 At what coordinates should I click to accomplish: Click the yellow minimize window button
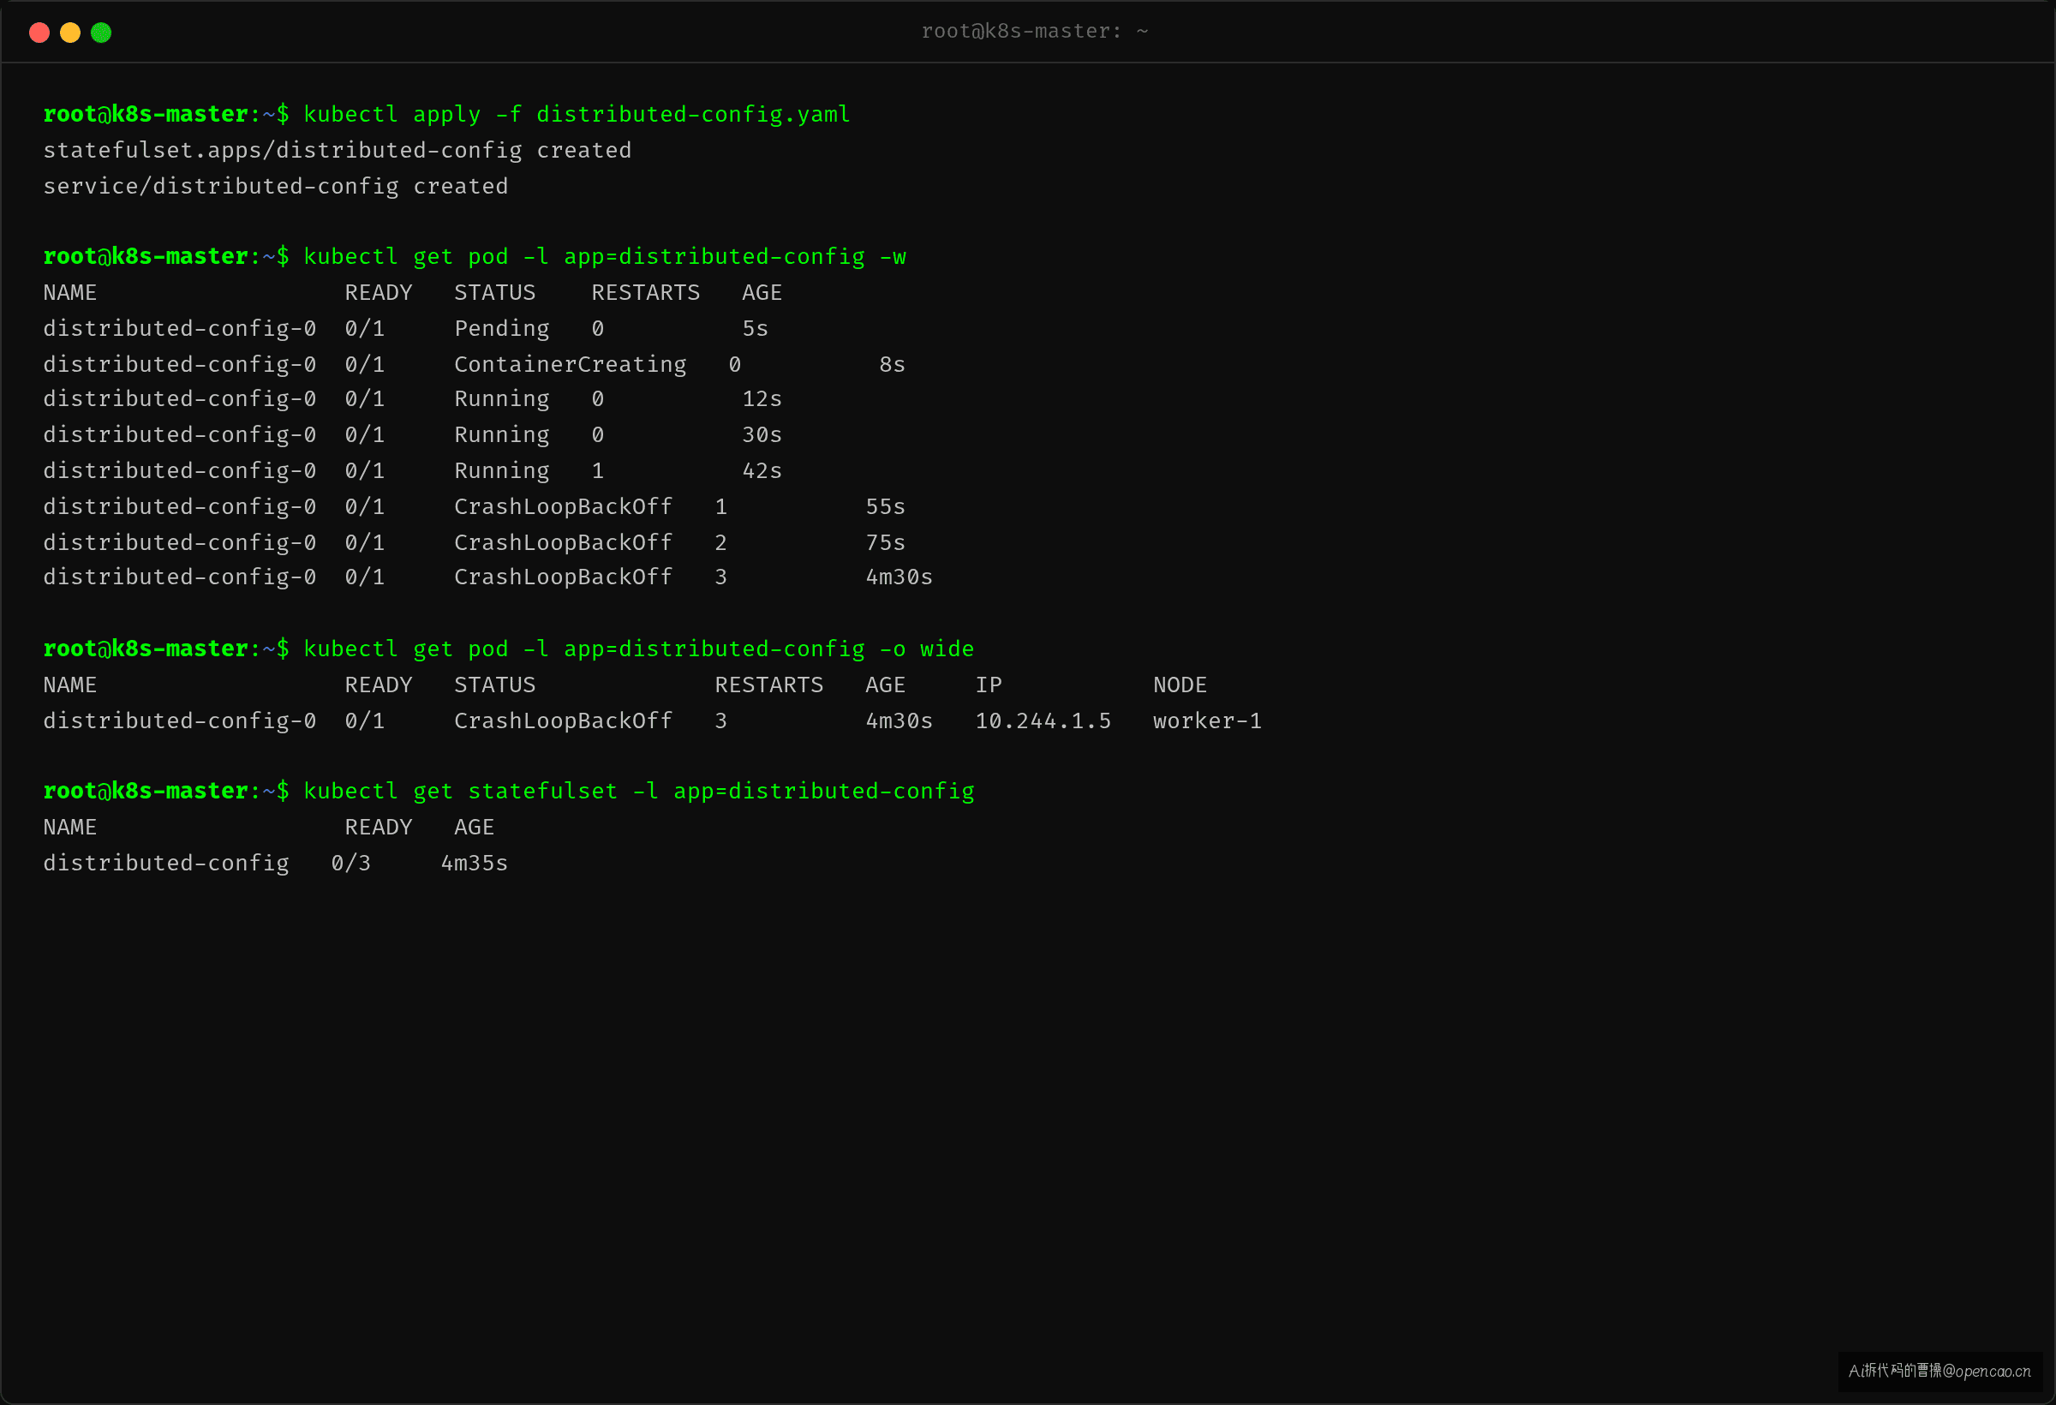(x=70, y=33)
